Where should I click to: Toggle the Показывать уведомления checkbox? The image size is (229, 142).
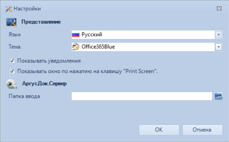[x=12, y=61]
